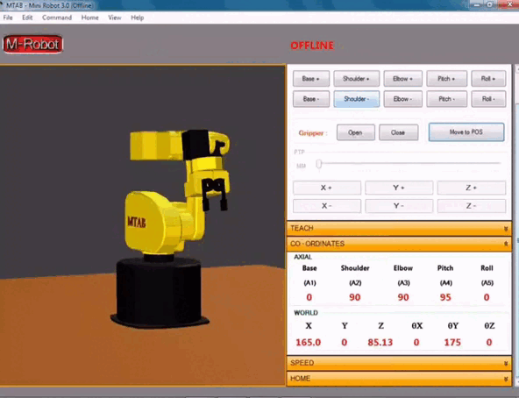Open the File menu

coord(8,18)
